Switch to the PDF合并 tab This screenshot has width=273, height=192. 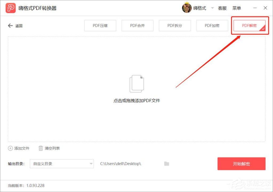click(137, 26)
